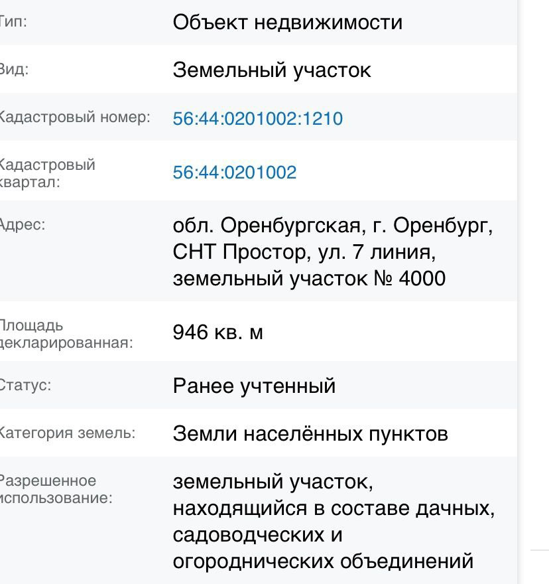Select the area value "946 кв. м"
This screenshot has width=549, height=584.
click(217, 332)
